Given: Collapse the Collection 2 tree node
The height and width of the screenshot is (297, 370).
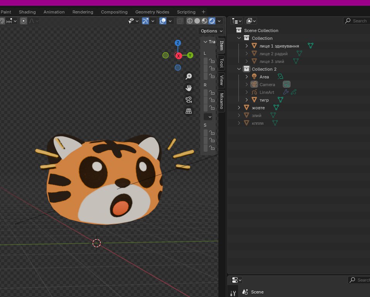Looking at the screenshot, I should 239,69.
